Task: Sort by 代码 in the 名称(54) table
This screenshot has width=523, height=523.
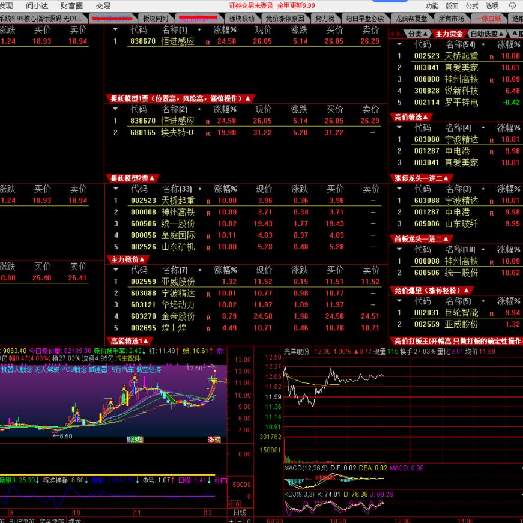Action: [422, 44]
